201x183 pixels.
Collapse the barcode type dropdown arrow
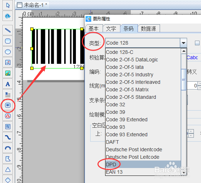(x=184, y=43)
